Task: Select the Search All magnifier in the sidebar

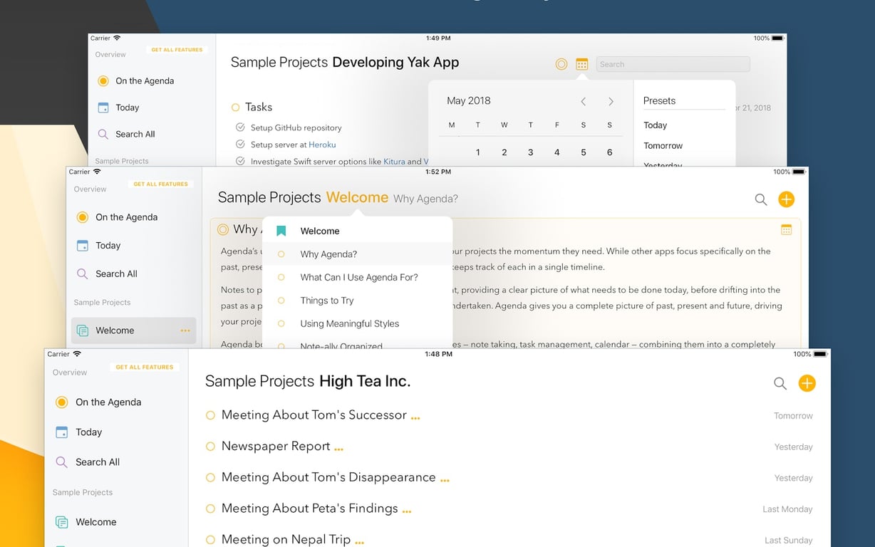Action: point(61,462)
